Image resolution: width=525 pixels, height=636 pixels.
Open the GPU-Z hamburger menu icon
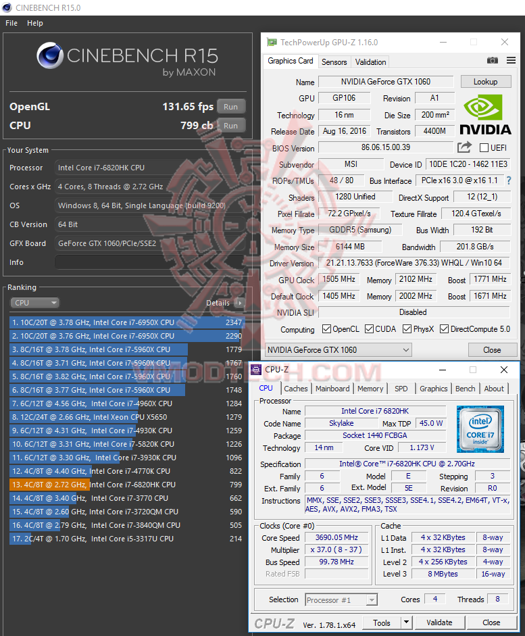click(x=511, y=60)
